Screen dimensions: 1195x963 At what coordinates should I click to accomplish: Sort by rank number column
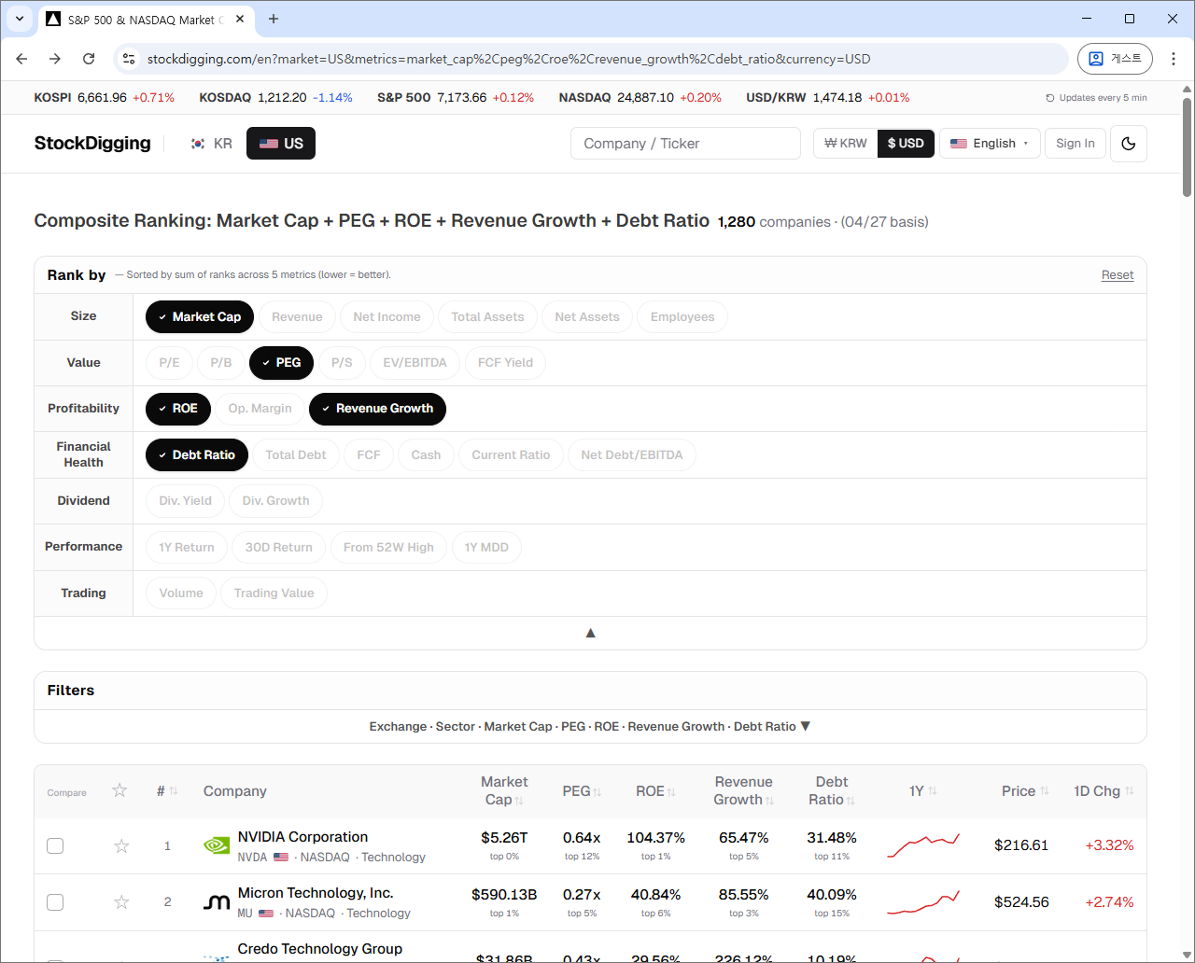click(x=167, y=790)
